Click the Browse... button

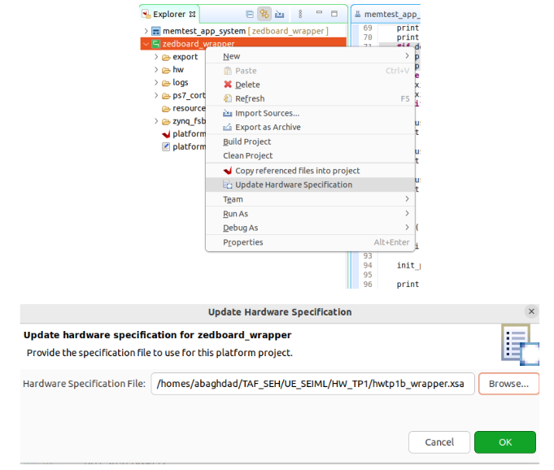(x=508, y=384)
